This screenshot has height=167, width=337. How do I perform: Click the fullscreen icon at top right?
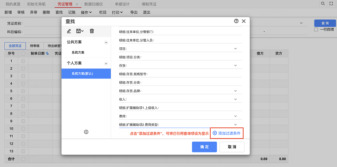pos(331,3)
